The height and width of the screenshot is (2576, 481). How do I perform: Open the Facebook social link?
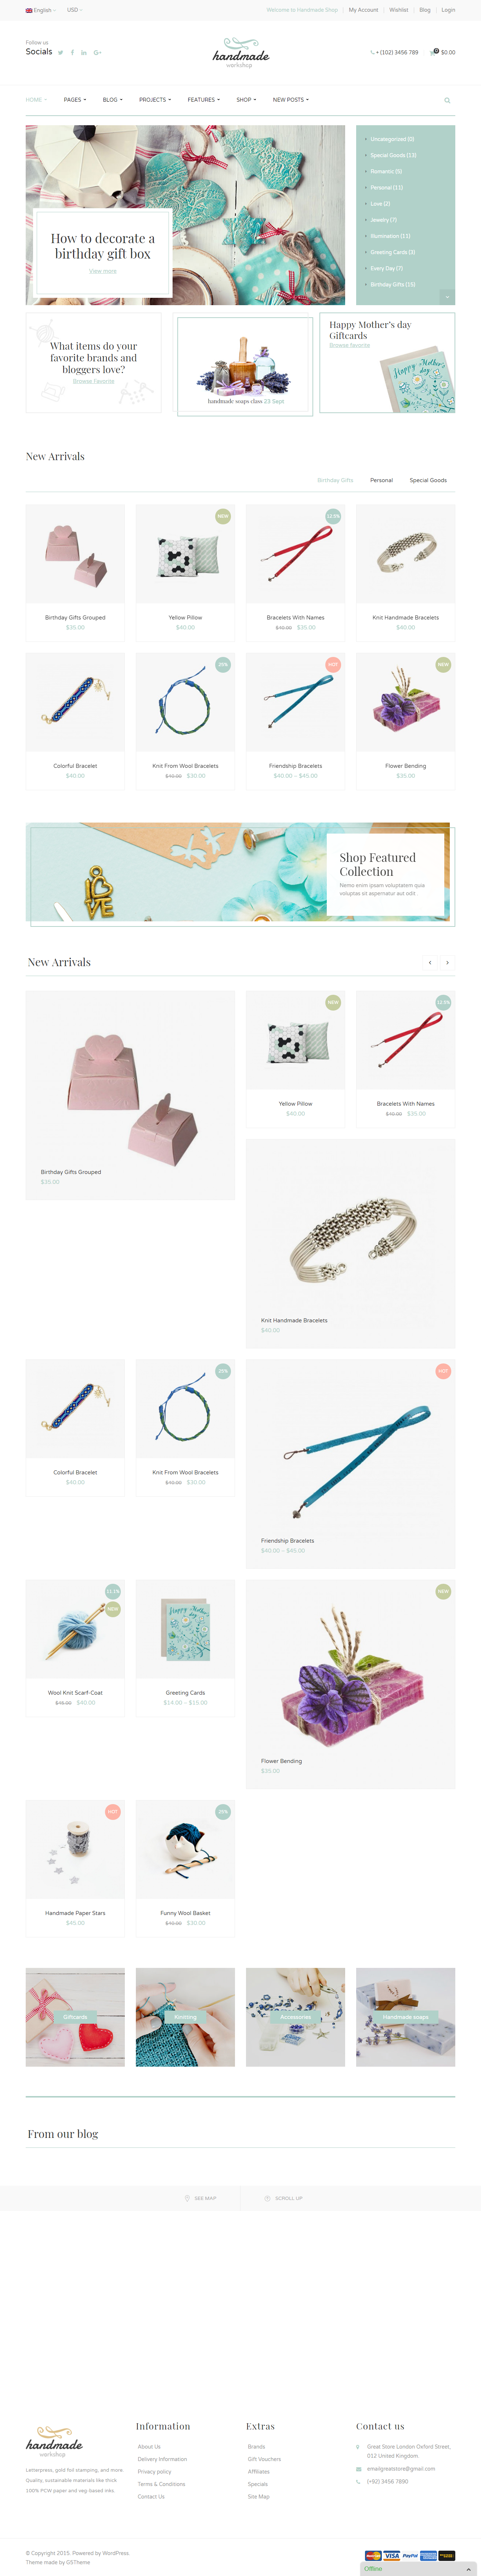[x=72, y=53]
